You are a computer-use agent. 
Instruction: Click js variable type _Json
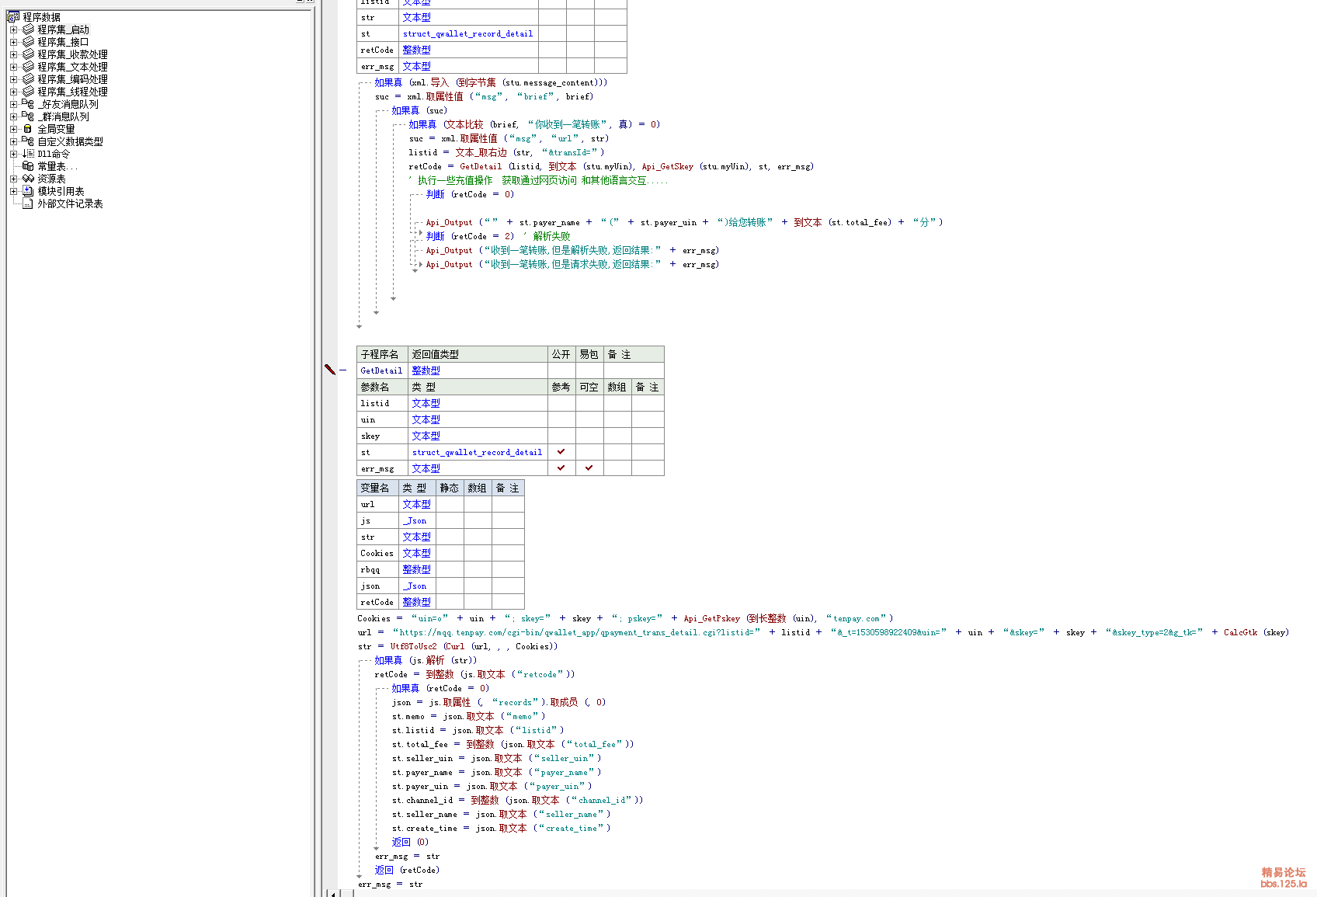415,520
